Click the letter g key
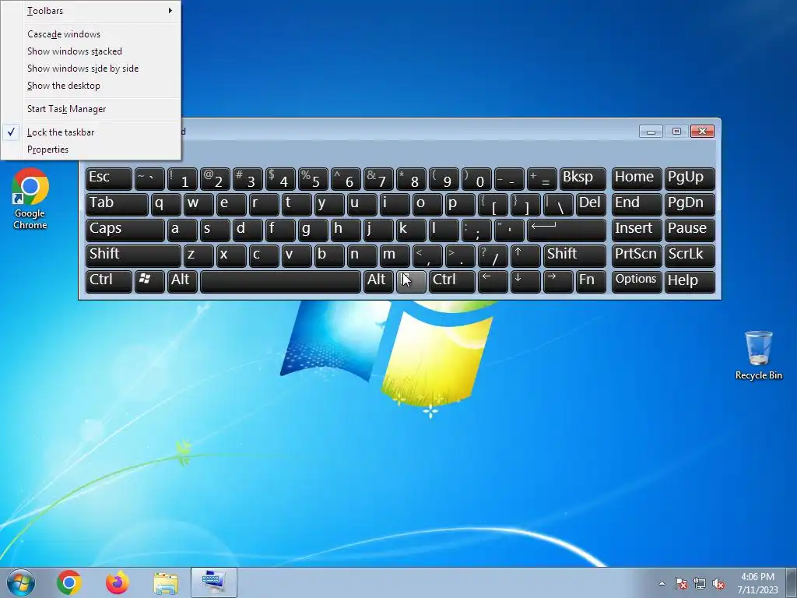This screenshot has width=797, height=598. click(313, 230)
